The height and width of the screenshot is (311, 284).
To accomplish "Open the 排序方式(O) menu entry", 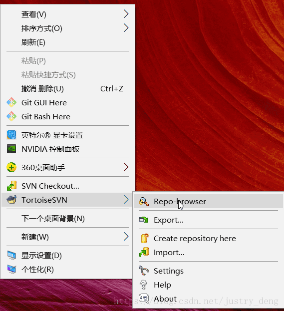I will click(68, 28).
